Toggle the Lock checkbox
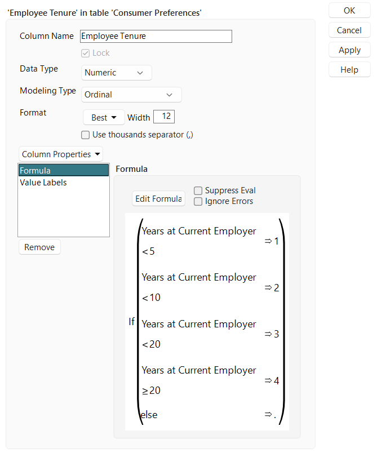 point(86,52)
